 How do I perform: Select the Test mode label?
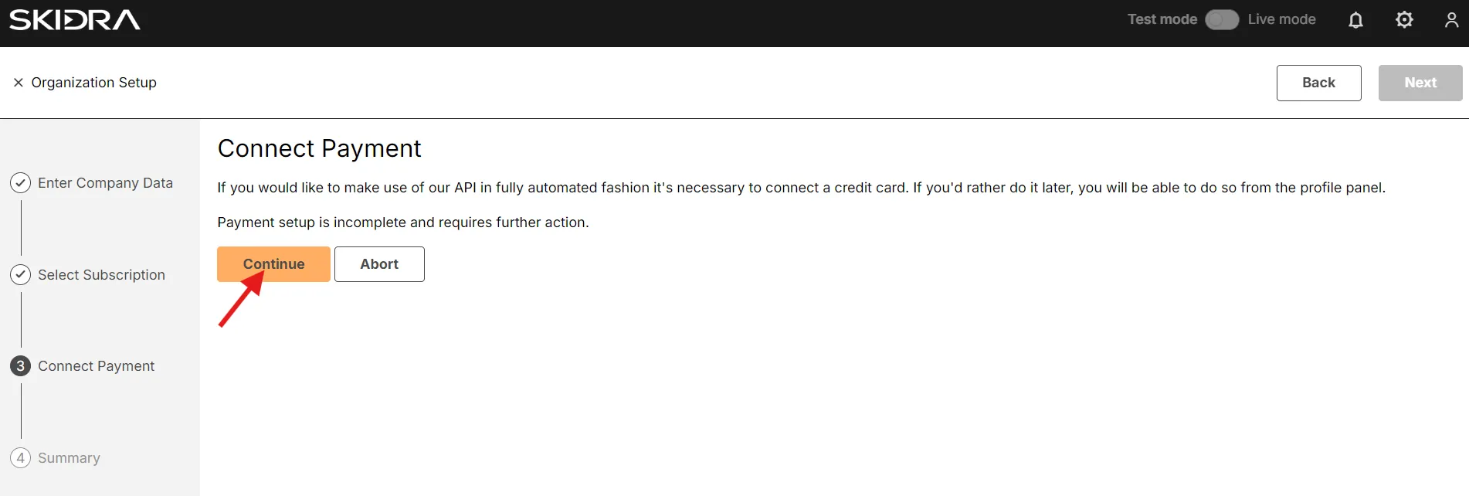(1162, 19)
